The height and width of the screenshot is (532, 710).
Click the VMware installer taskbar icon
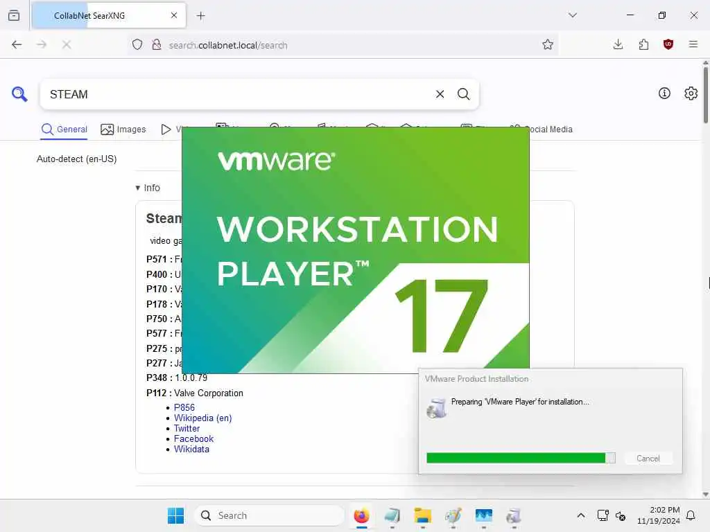514,515
